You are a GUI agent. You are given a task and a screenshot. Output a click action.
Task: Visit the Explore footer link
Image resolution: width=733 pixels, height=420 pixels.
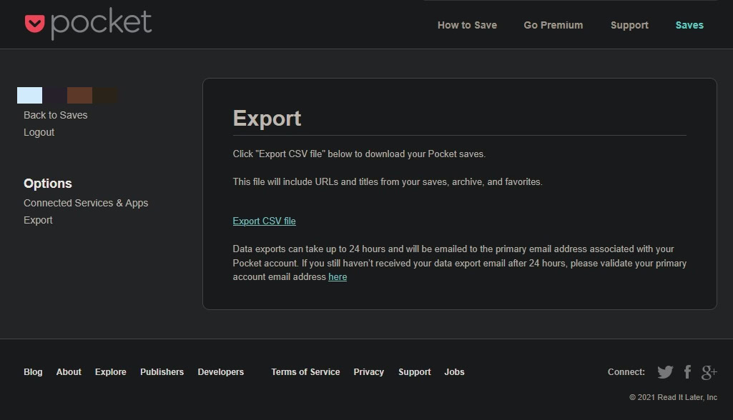pos(110,372)
